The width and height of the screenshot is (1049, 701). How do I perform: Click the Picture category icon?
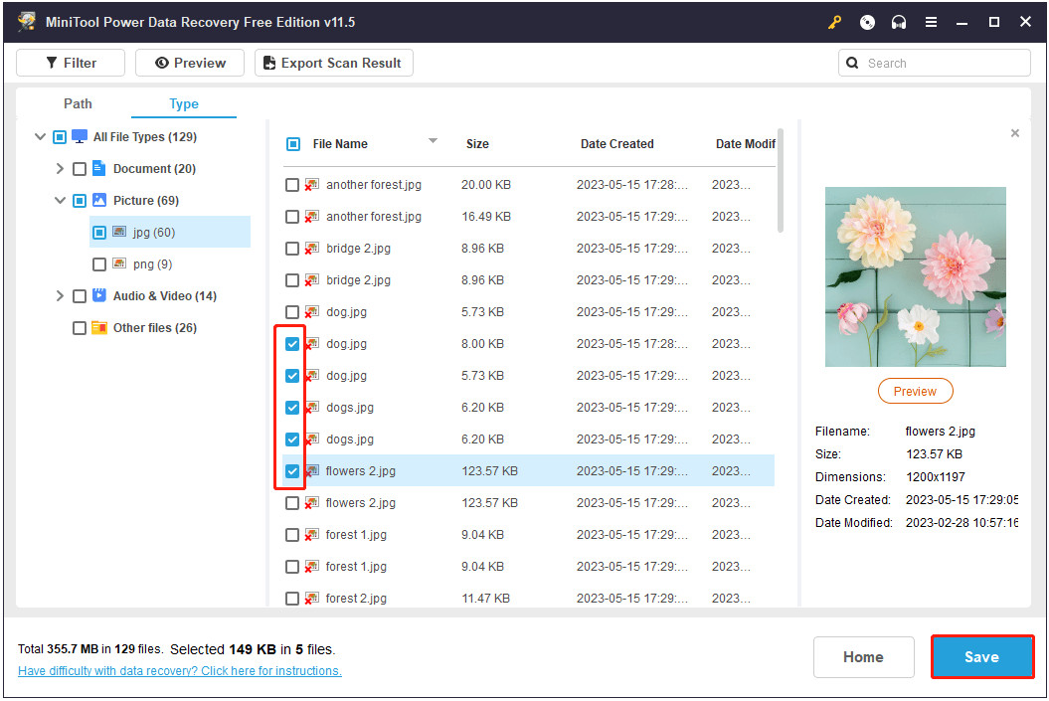click(x=99, y=200)
